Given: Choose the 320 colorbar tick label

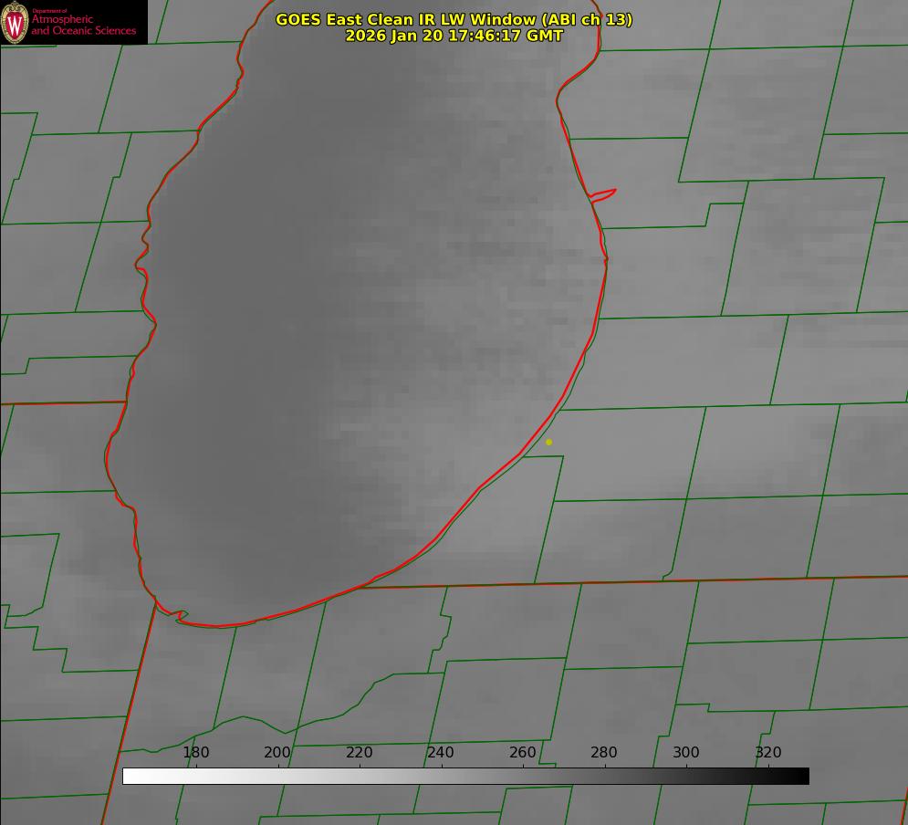Looking at the screenshot, I should 768,752.
